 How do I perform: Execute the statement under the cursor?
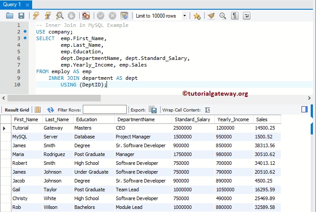coord(48,16)
